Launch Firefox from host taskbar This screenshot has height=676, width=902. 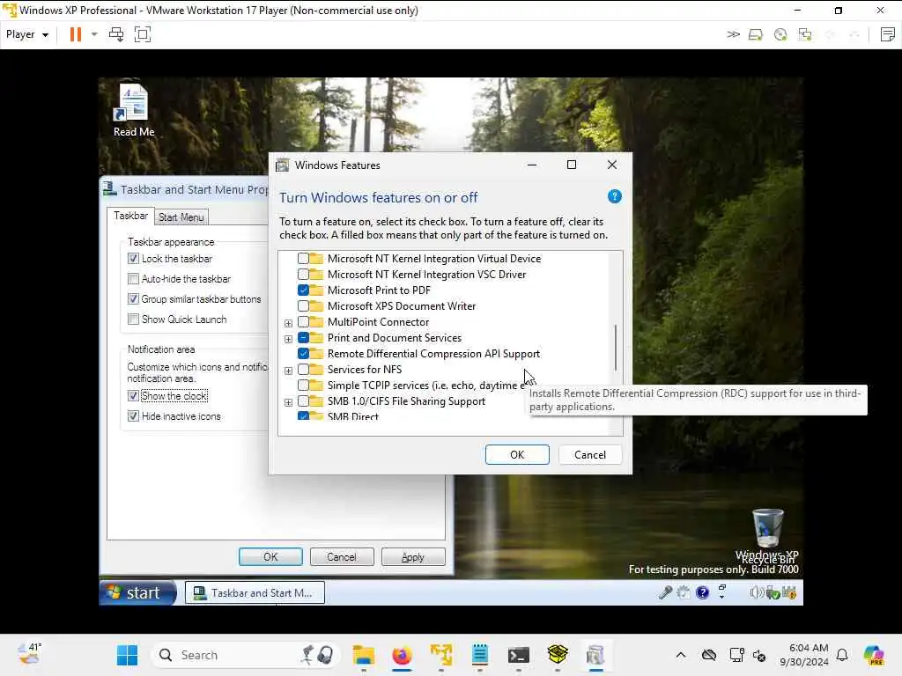[x=402, y=655]
